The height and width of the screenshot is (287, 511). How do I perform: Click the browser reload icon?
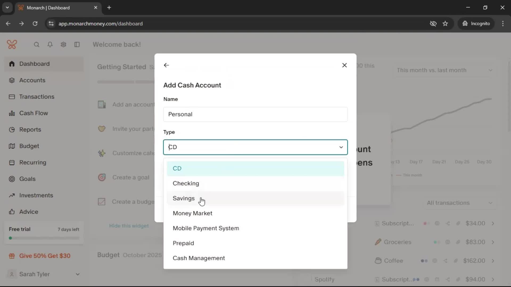click(35, 24)
